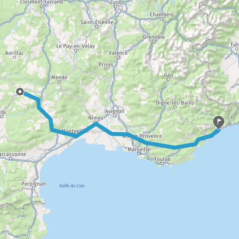The height and width of the screenshot is (239, 239).
Task: Select the Marseille city marker
Action: coord(139,154)
